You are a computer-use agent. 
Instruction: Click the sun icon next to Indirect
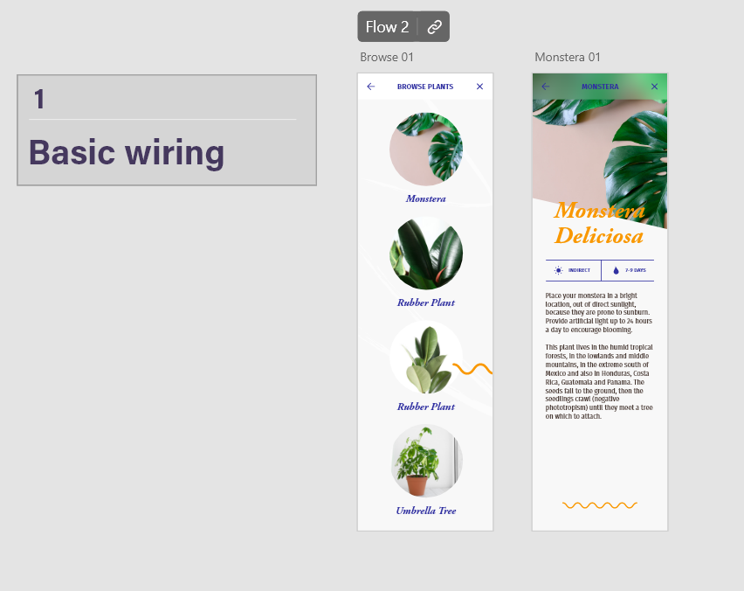559,271
